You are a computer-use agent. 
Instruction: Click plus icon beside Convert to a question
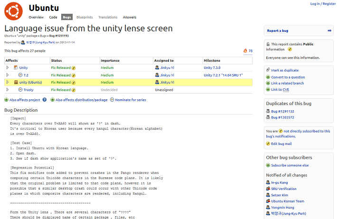tap(268, 77)
